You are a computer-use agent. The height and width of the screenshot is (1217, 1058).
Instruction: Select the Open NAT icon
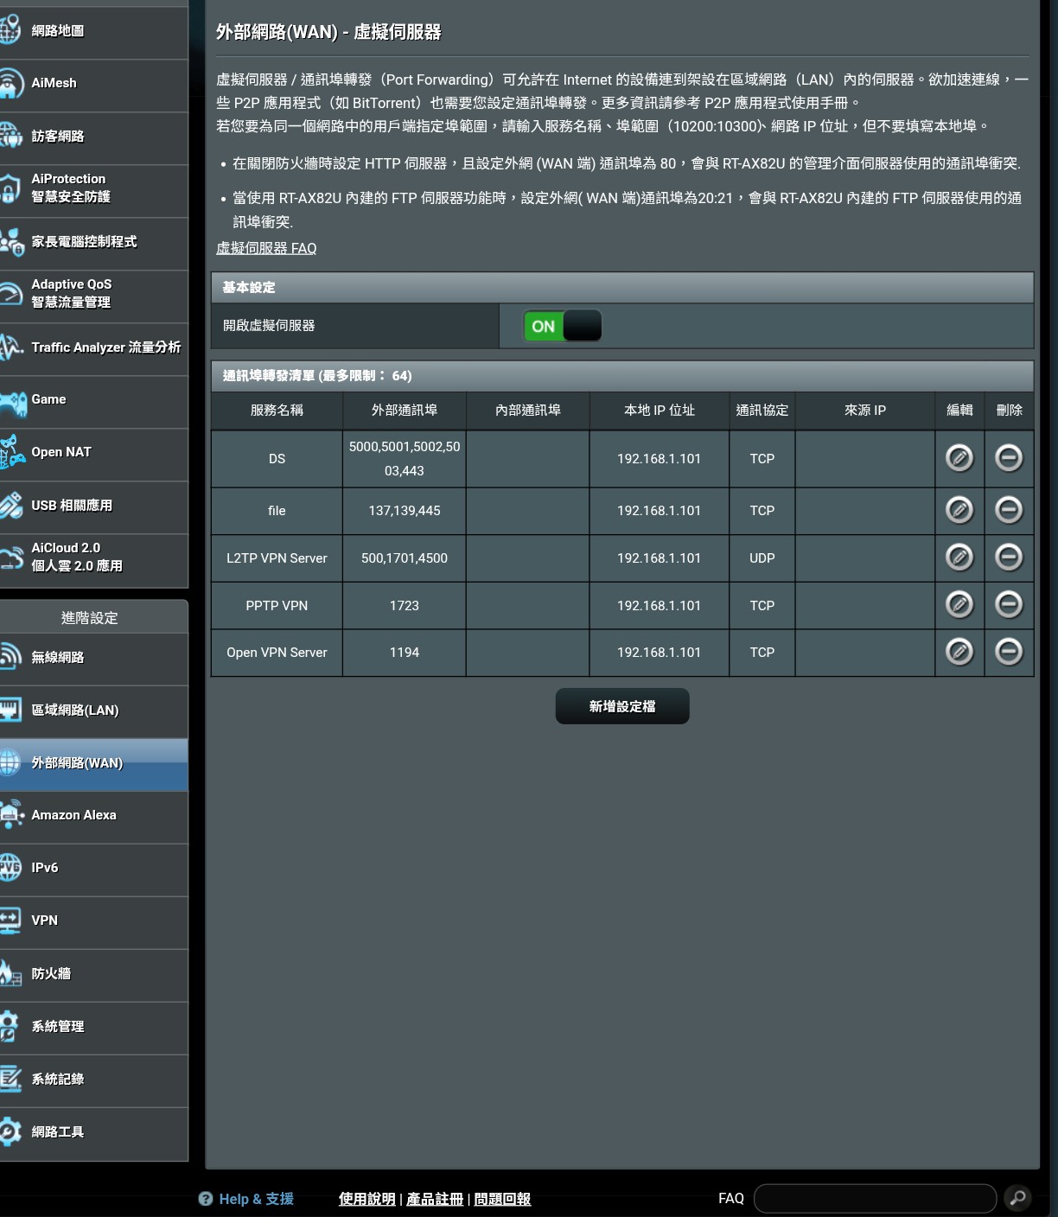click(11, 451)
